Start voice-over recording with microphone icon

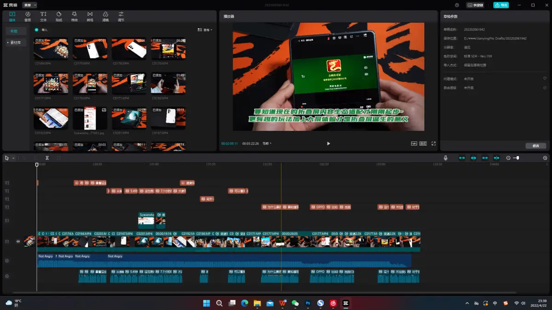445,158
